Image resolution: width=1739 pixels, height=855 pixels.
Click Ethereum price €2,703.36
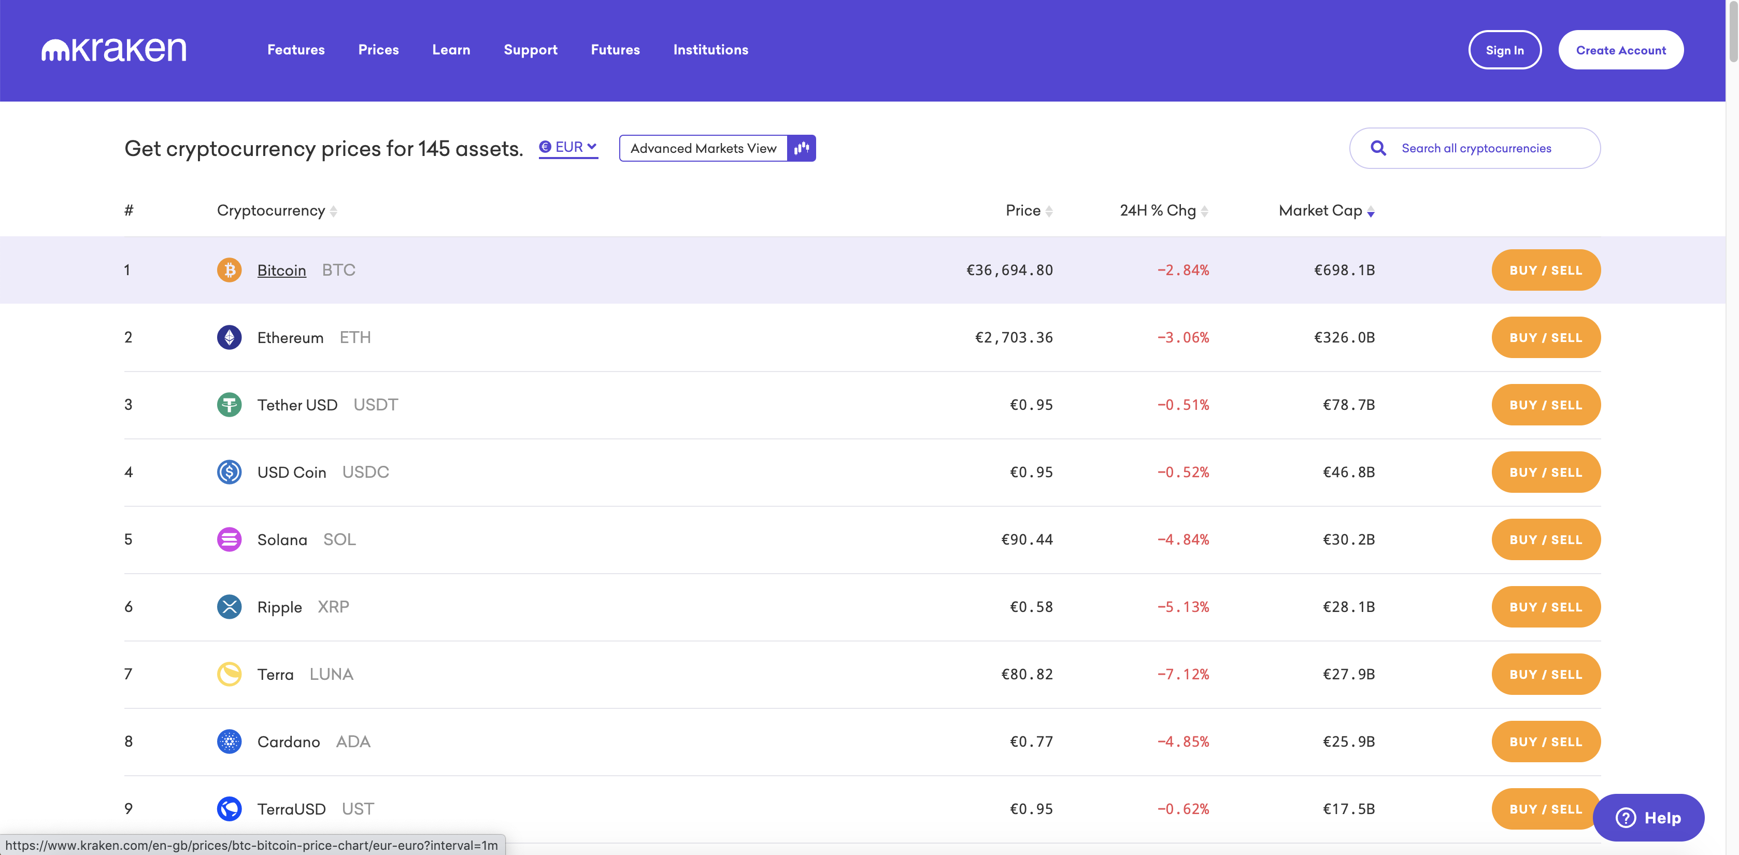tap(1014, 337)
